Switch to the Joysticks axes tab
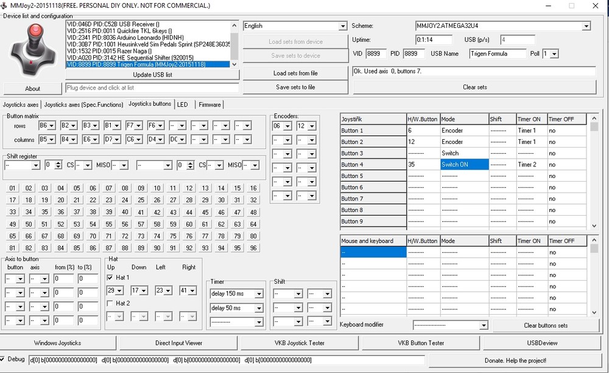Image resolution: width=609 pixels, height=373 pixels. (x=21, y=104)
